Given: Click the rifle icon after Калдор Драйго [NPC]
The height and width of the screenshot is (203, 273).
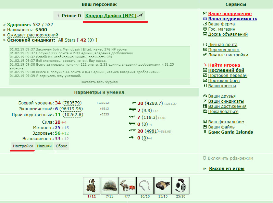Looking at the screenshot, I should (140, 15).
